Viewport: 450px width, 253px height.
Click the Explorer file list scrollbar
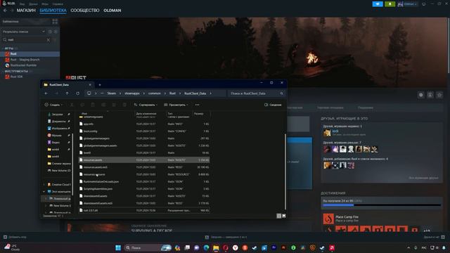(x=285, y=171)
